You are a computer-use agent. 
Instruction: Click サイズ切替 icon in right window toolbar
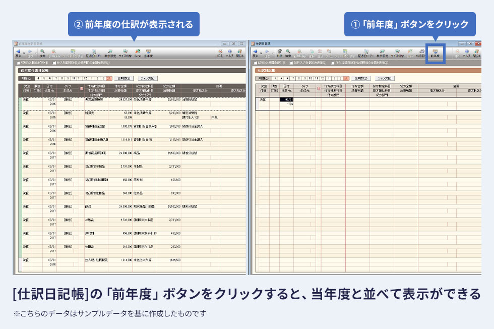coord(397,52)
